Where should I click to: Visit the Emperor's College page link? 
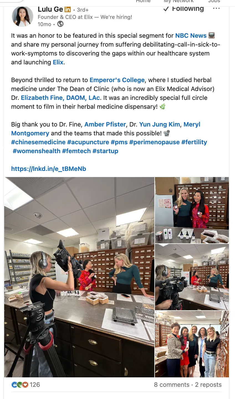click(x=117, y=80)
